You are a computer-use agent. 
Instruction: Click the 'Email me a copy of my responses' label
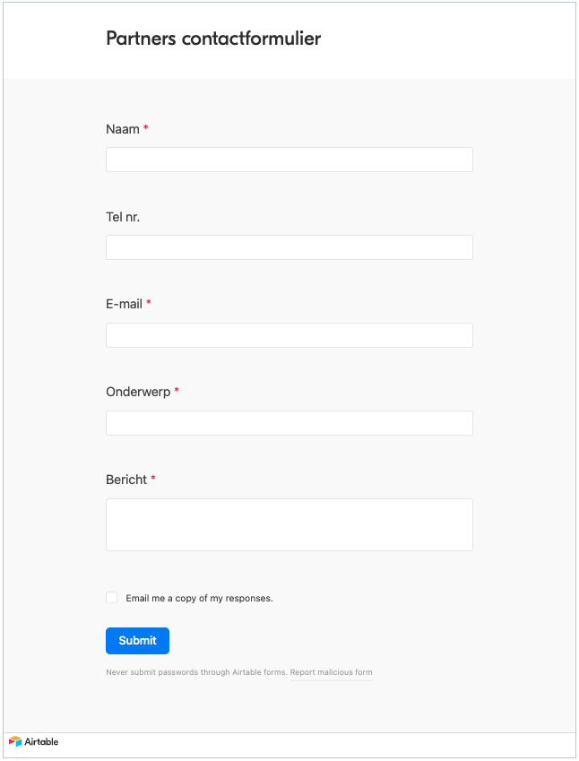coord(199,598)
